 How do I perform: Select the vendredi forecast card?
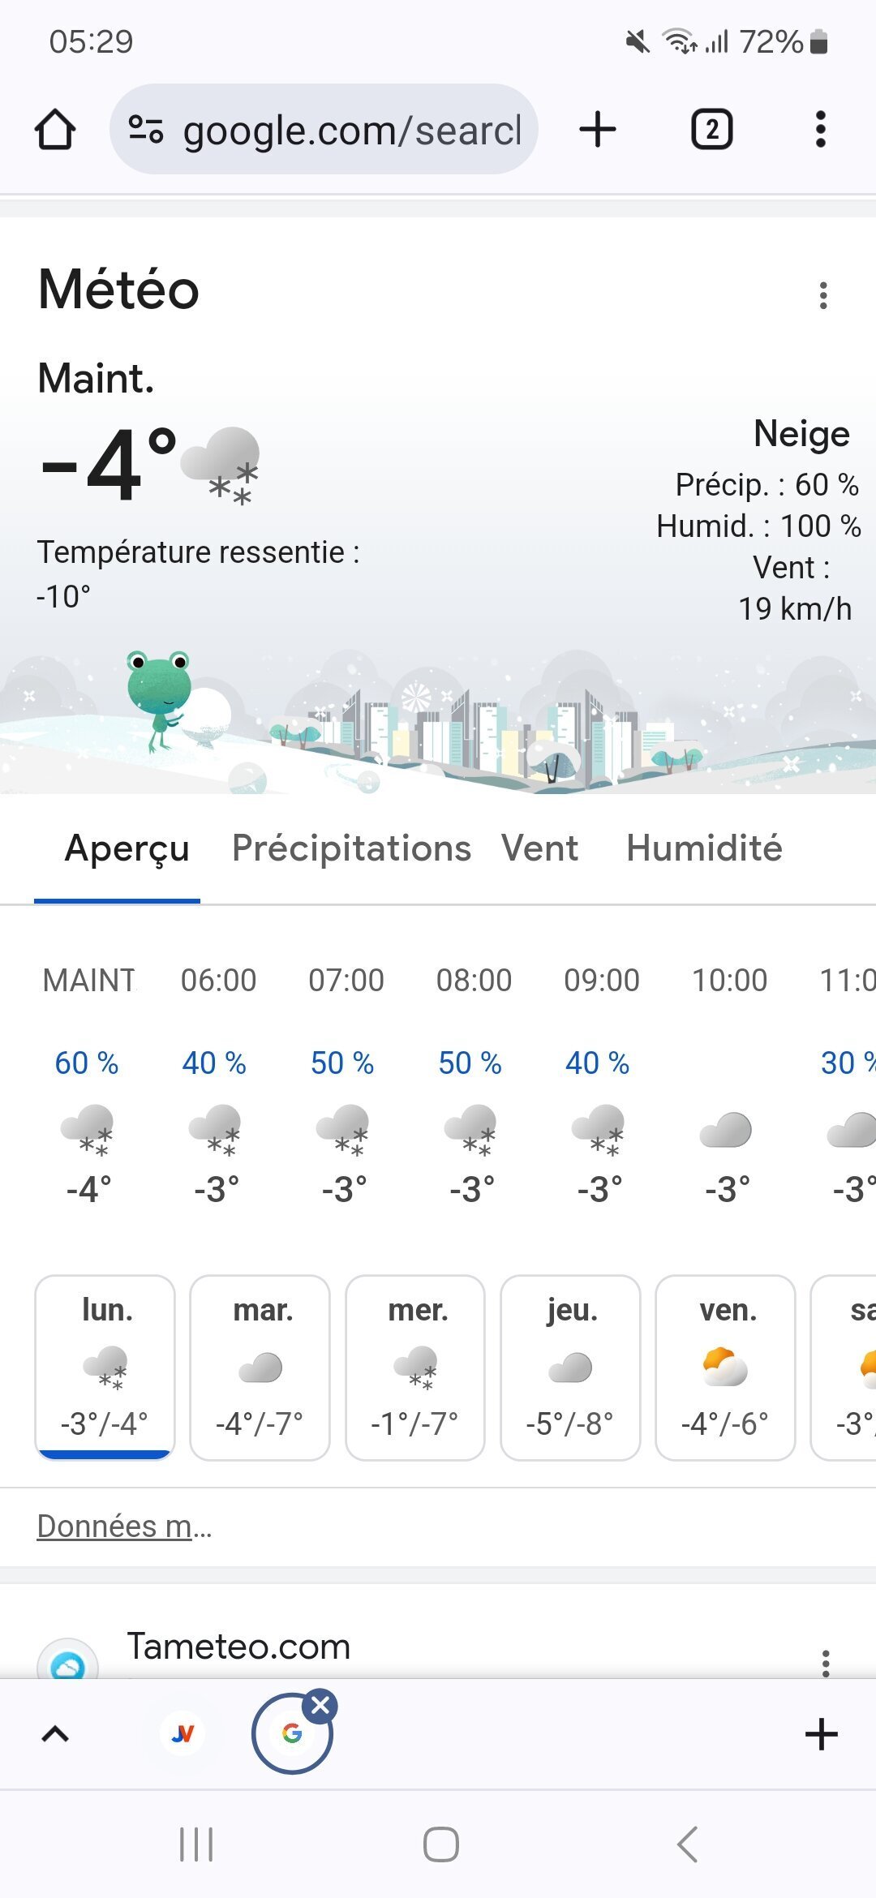(726, 1368)
